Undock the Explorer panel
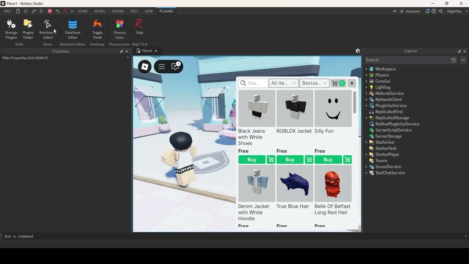This screenshot has height=264, width=469. pos(459,51)
